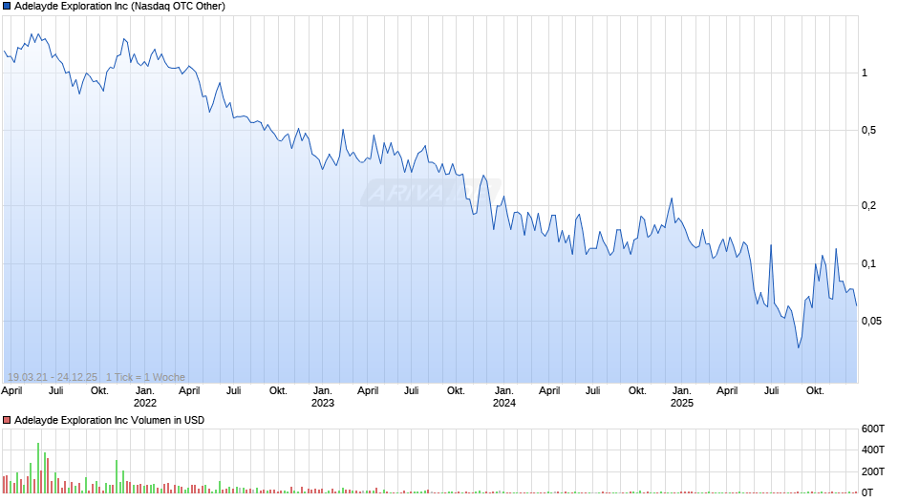898x502 pixels.
Task: Click the 'Jan. 2023' time axis label
Action: pos(323,397)
